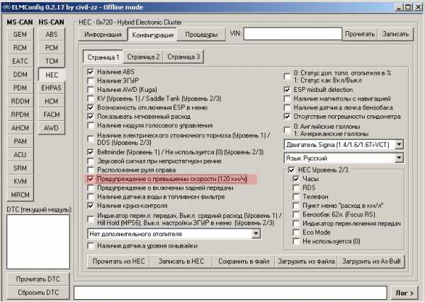Open the GEM module from MS-CAN list
Viewport: 425px width, 302px height.
20,34
